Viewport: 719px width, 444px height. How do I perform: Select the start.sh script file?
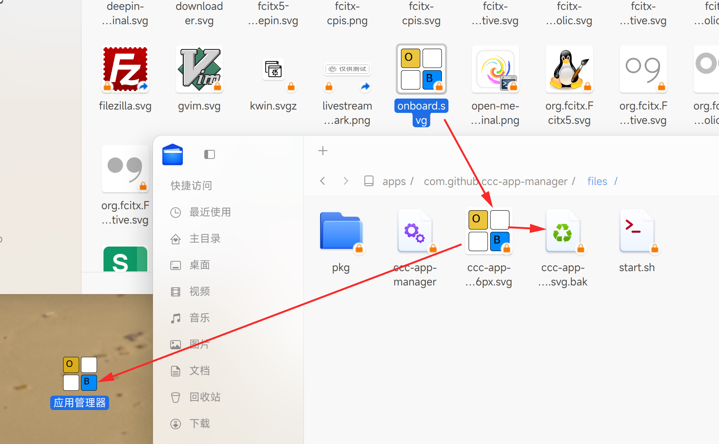pos(637,231)
